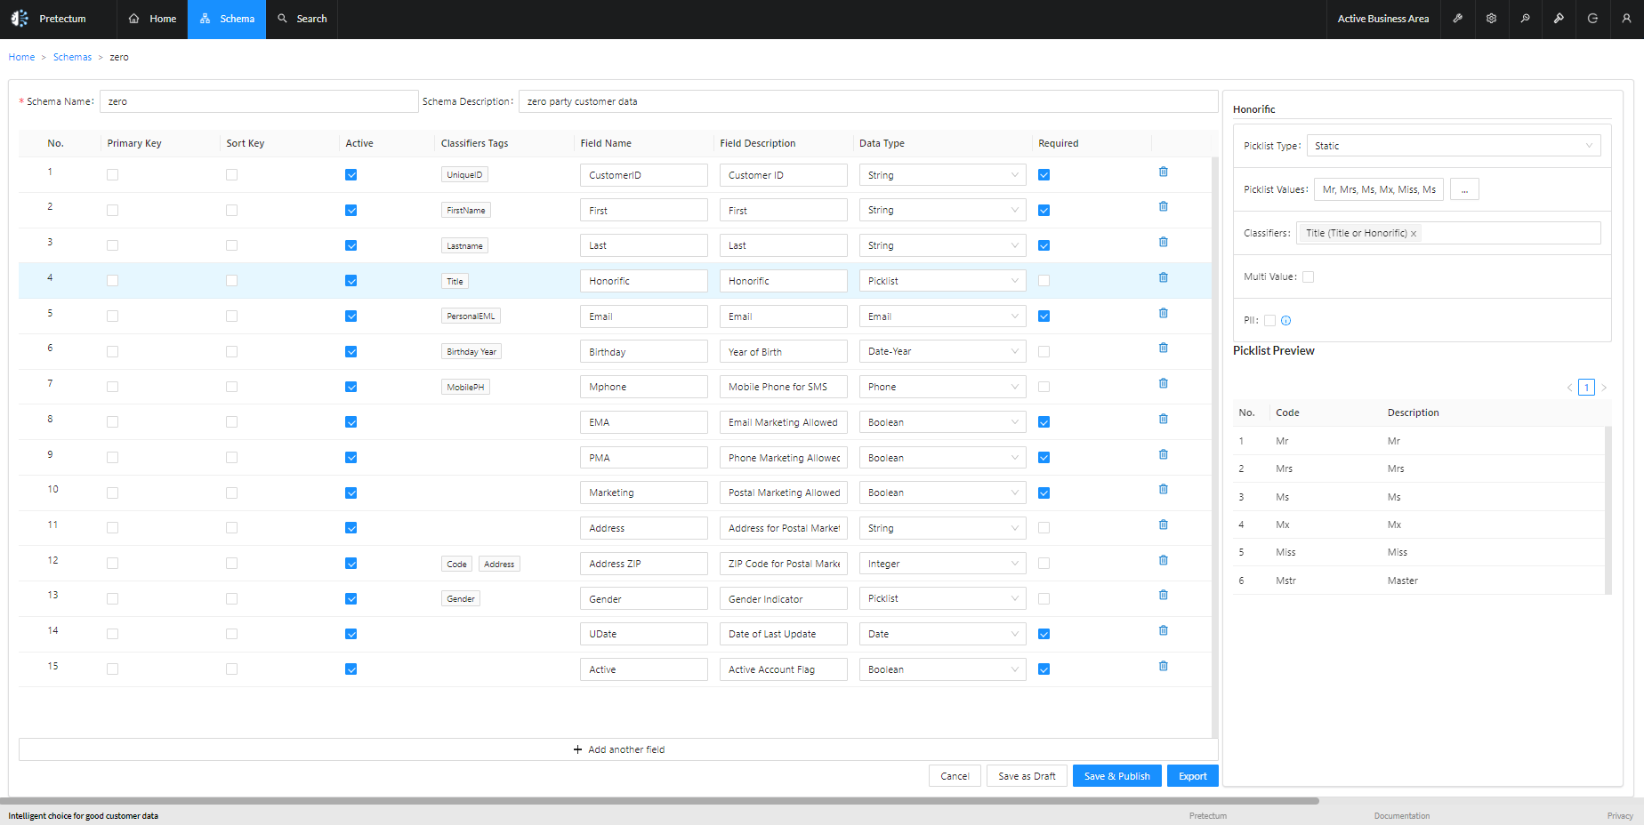The height and width of the screenshot is (825, 1644).
Task: Click the Schemas breadcrumb link
Action: pyautogui.click(x=72, y=57)
